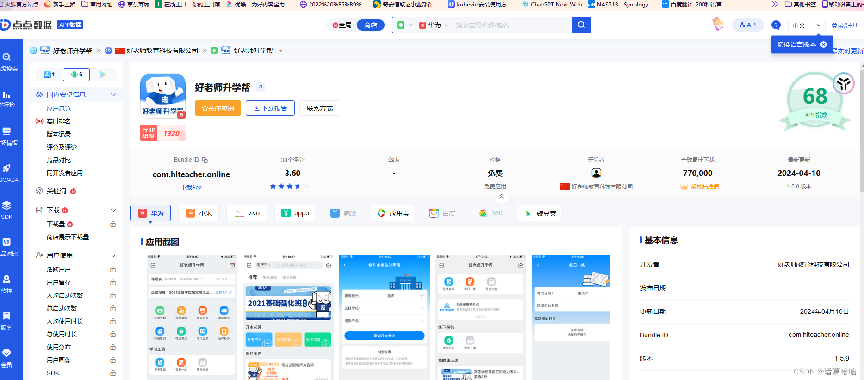Screen dimensions: 864x380
Task: Collapse the app info panel chevron
Action: (502, 197)
